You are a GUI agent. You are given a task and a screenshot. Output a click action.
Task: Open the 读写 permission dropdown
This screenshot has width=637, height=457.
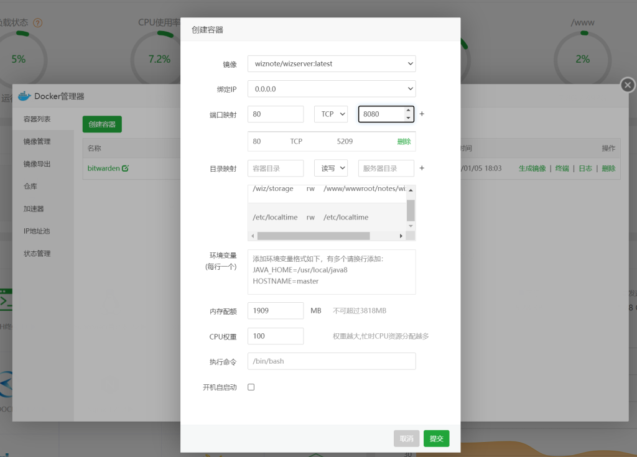[x=330, y=168]
